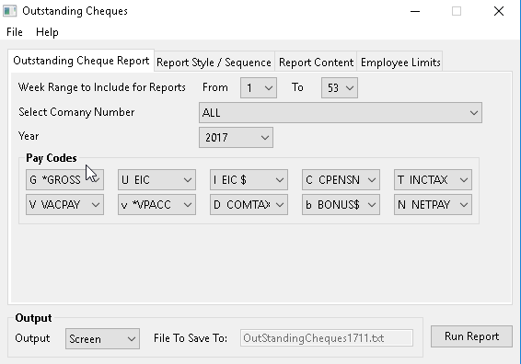The height and width of the screenshot is (364, 521).
Task: Click the Run Report button
Action: click(471, 336)
